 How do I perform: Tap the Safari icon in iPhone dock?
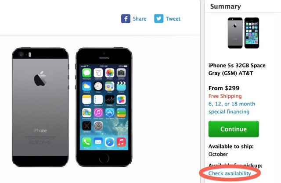click(x=110, y=142)
